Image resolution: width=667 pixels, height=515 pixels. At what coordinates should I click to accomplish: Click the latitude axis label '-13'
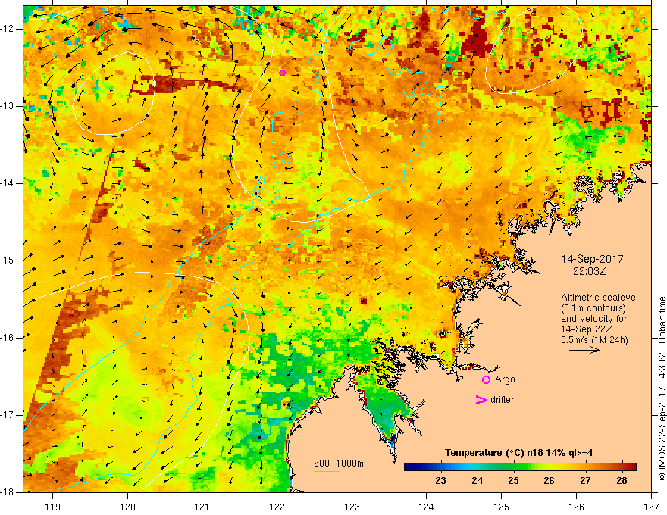pos(8,106)
